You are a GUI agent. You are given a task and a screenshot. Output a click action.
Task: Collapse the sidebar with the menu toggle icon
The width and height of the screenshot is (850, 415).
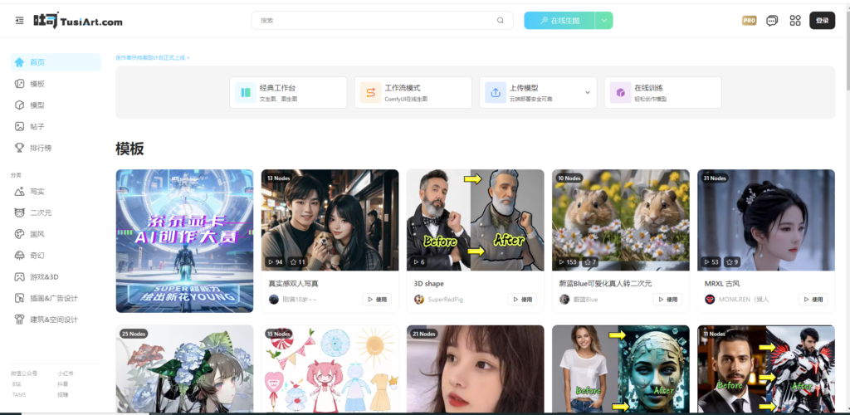tap(19, 21)
